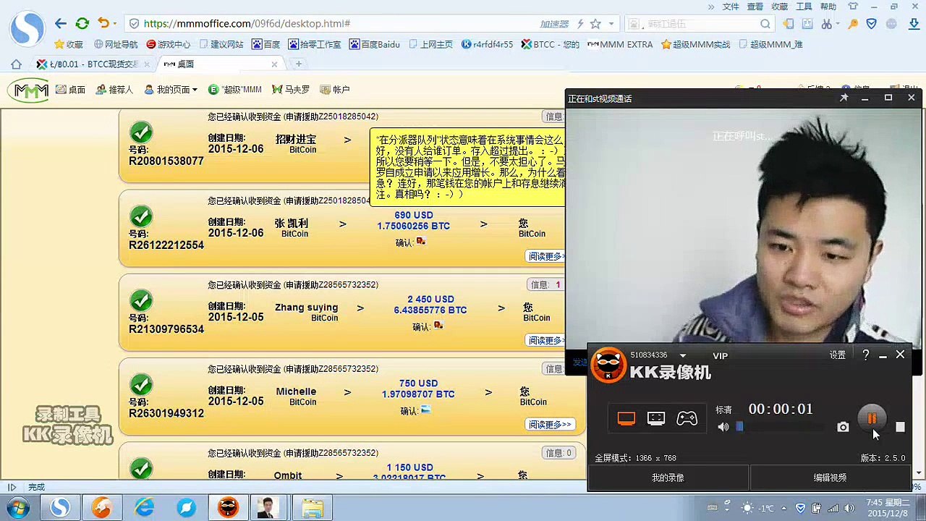The width and height of the screenshot is (926, 521).
Task: Mute the KK录像机 speaker icon
Action: tap(723, 427)
